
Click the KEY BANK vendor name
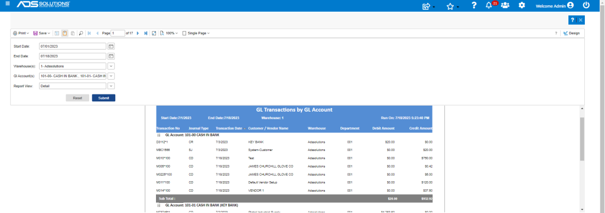pos(256,142)
